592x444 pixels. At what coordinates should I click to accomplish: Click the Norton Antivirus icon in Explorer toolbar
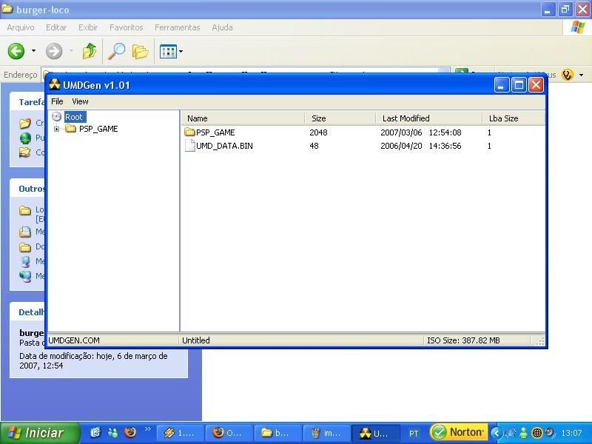point(567,75)
